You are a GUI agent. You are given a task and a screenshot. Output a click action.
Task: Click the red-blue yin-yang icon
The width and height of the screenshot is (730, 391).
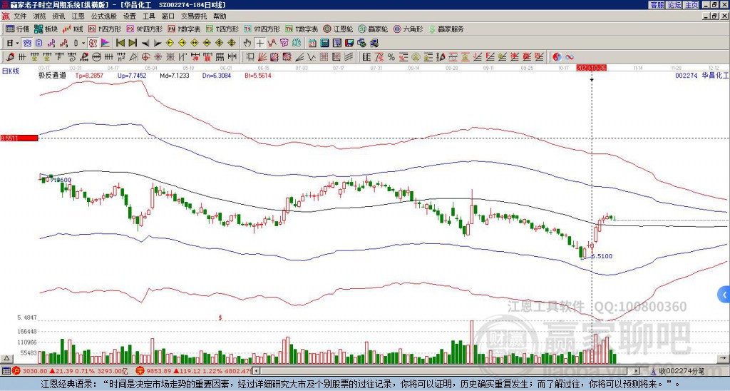tap(557, 57)
